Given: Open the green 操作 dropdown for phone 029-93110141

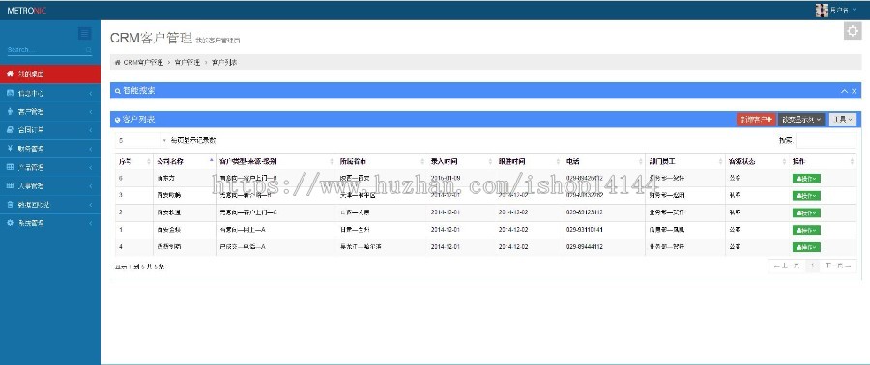Looking at the screenshot, I should pos(806,230).
